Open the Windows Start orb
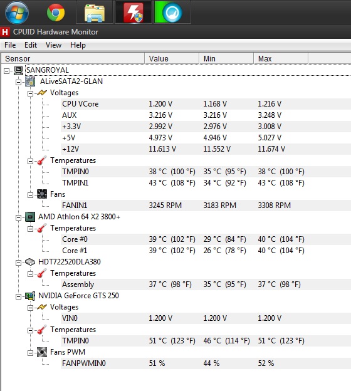 (x=17, y=13)
